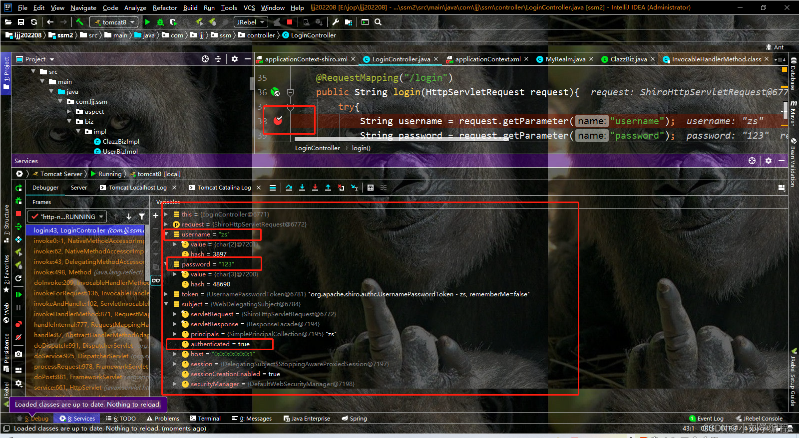Resume program in debug sidebar
Image resolution: width=799 pixels, height=438 pixels.
(x=18, y=294)
